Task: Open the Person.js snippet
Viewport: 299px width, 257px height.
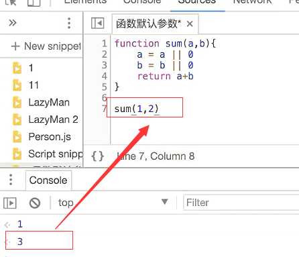Action: [x=42, y=137]
